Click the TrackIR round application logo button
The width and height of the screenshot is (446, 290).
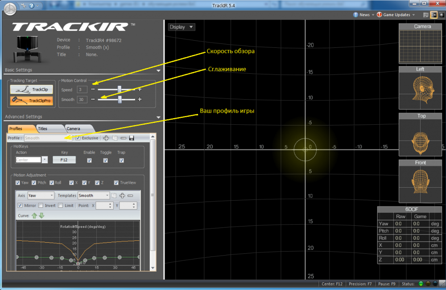point(10,6)
